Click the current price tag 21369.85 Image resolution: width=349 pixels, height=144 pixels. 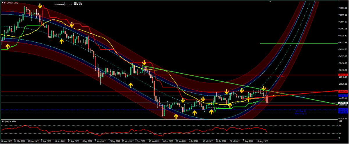pyautogui.click(x=343, y=103)
